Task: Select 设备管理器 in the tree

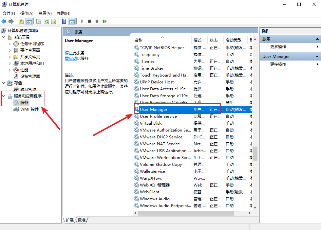Action: (30, 76)
